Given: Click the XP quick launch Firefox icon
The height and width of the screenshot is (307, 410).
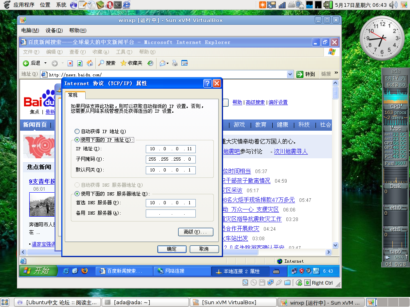Looking at the screenshot, I should (84, 271).
